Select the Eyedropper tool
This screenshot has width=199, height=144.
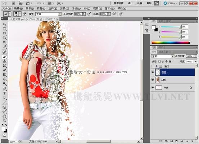5,47
